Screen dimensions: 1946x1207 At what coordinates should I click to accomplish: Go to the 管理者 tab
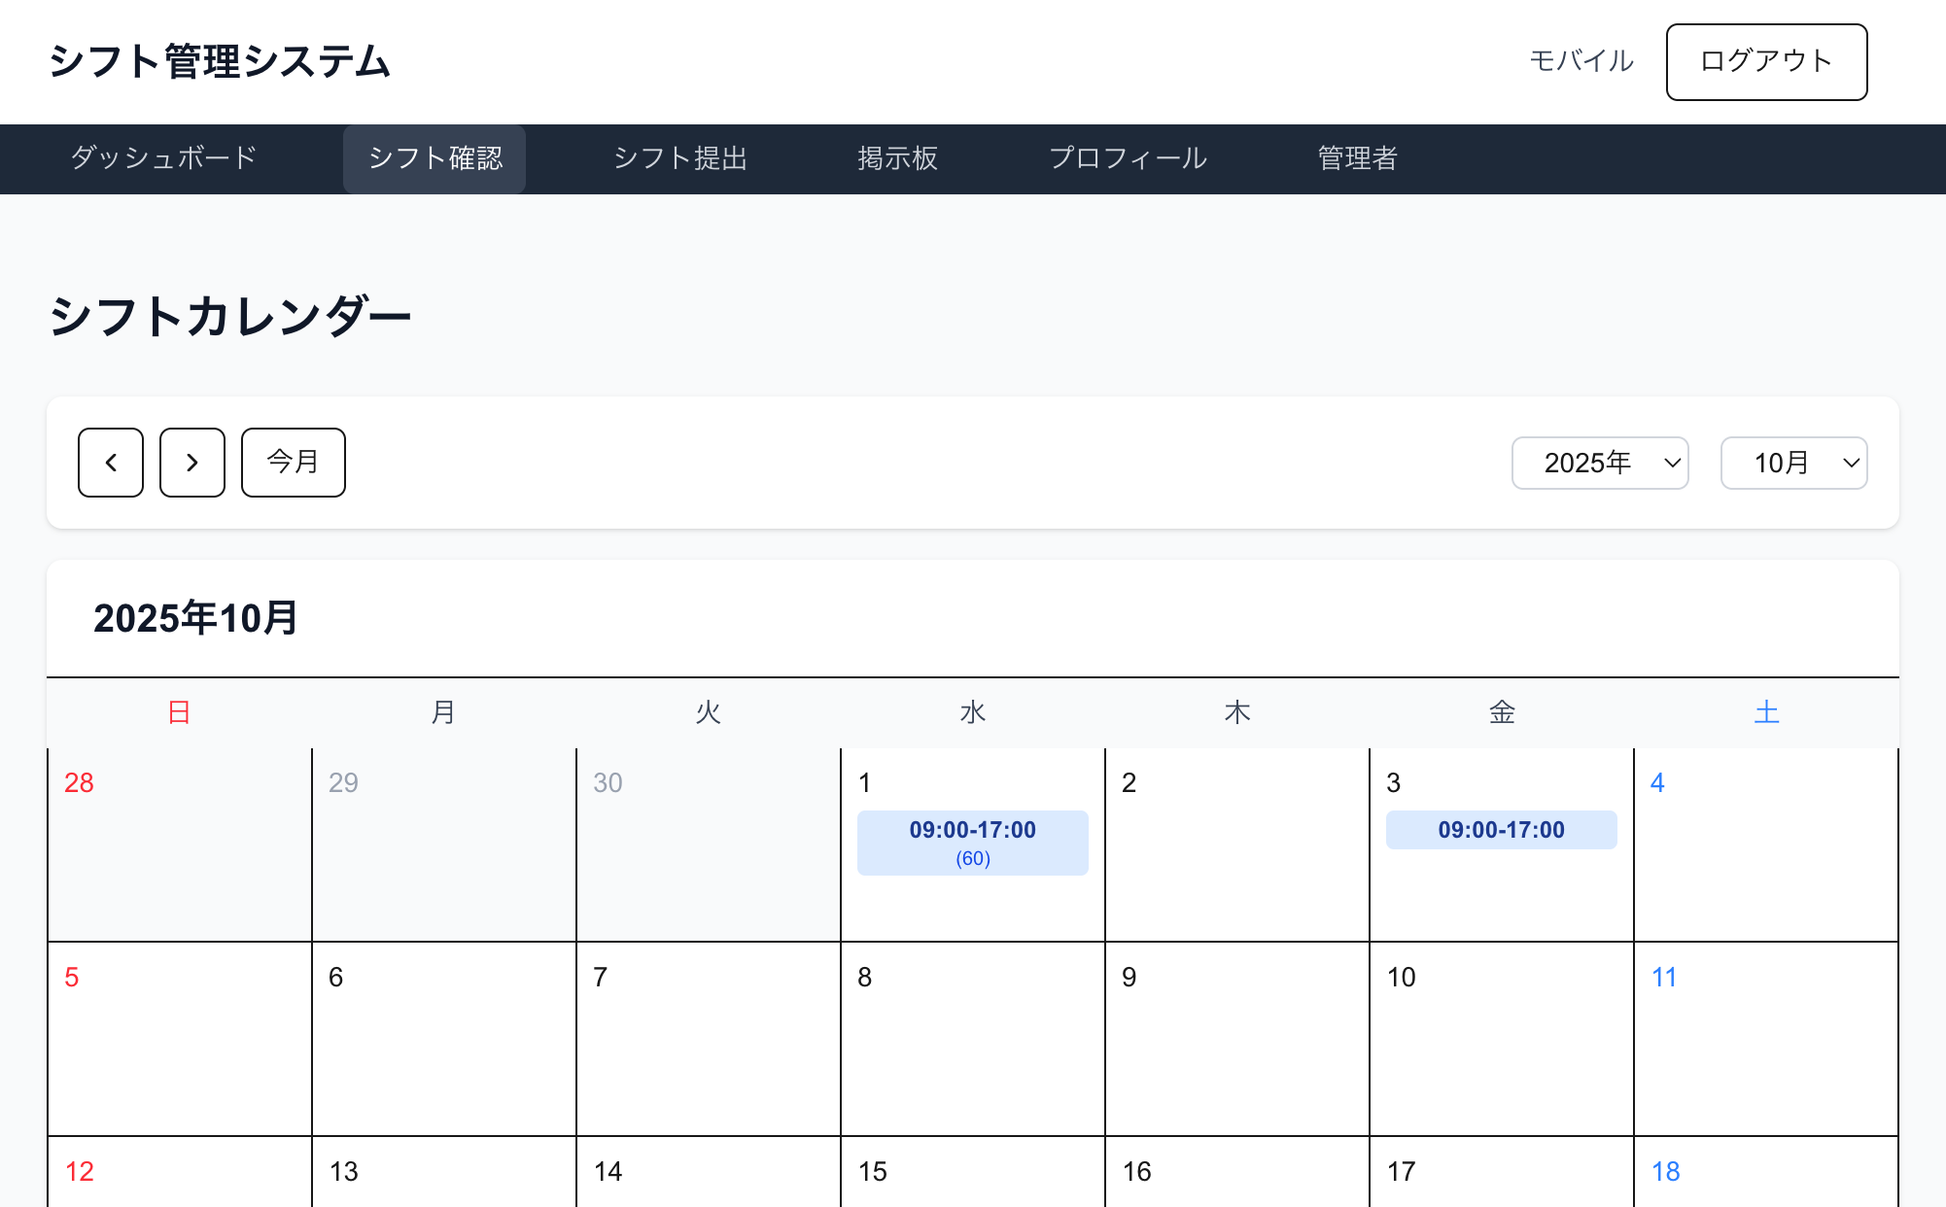click(x=1357, y=158)
